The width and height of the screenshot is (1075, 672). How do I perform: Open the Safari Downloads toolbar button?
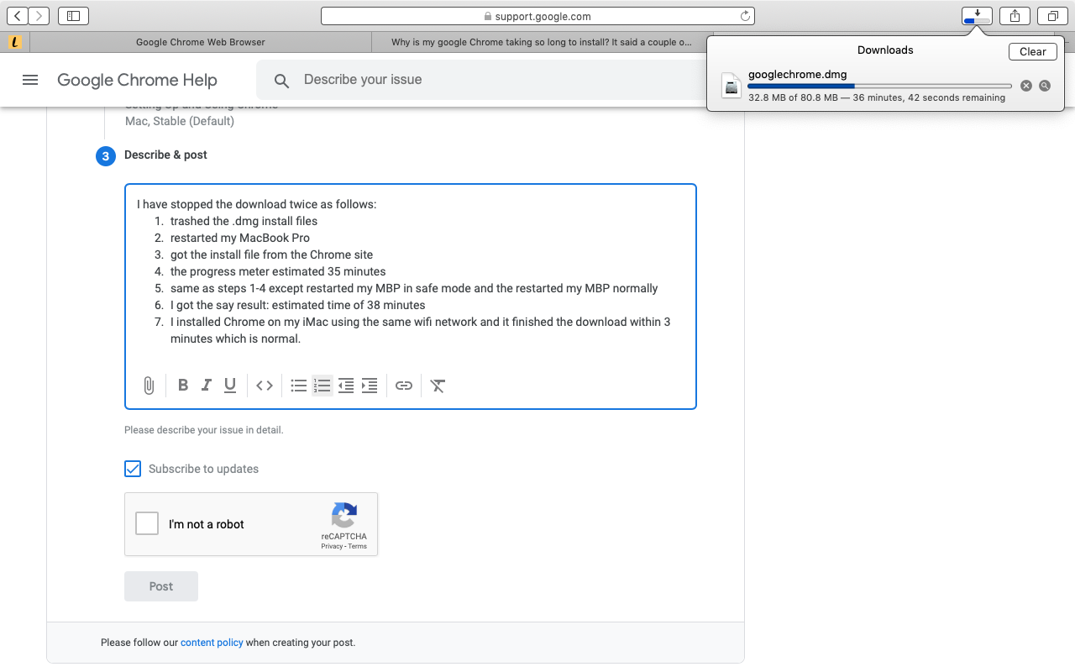(x=977, y=16)
